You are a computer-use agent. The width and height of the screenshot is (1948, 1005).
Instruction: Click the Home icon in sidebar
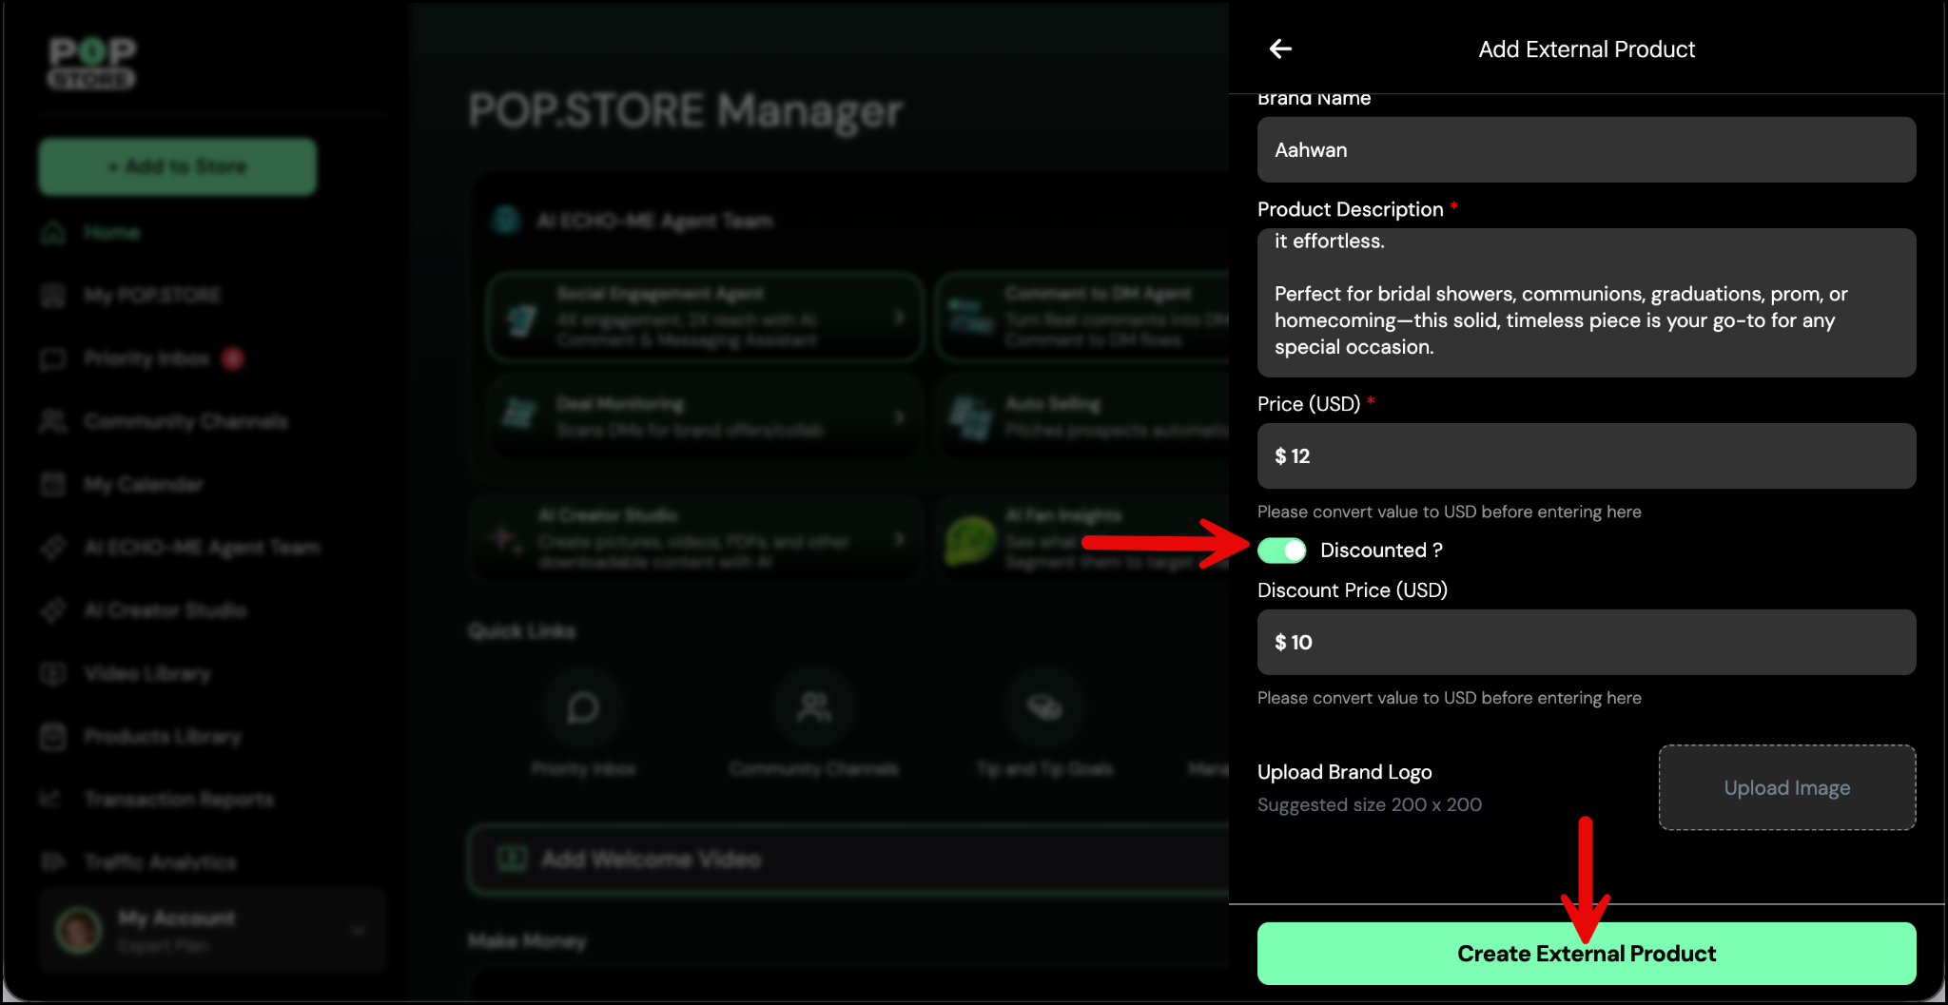click(x=53, y=233)
